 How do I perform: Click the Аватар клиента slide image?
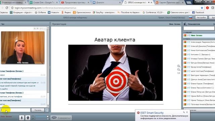coord(116,73)
